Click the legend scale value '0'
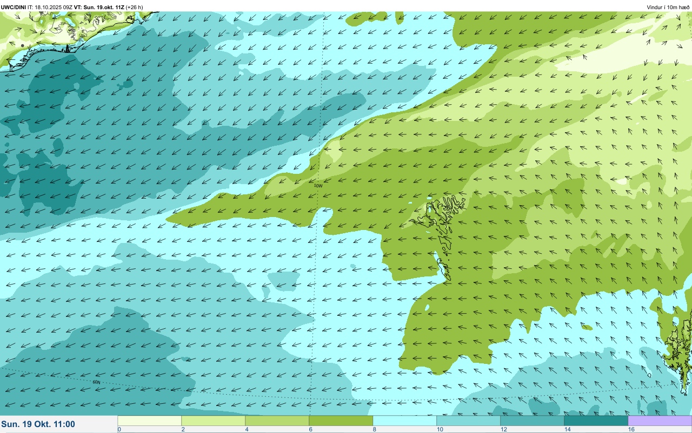The height and width of the screenshot is (433, 692). click(119, 429)
